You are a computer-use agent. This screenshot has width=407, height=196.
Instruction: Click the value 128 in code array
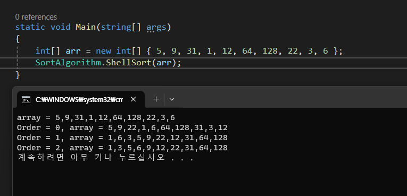tap(270, 51)
